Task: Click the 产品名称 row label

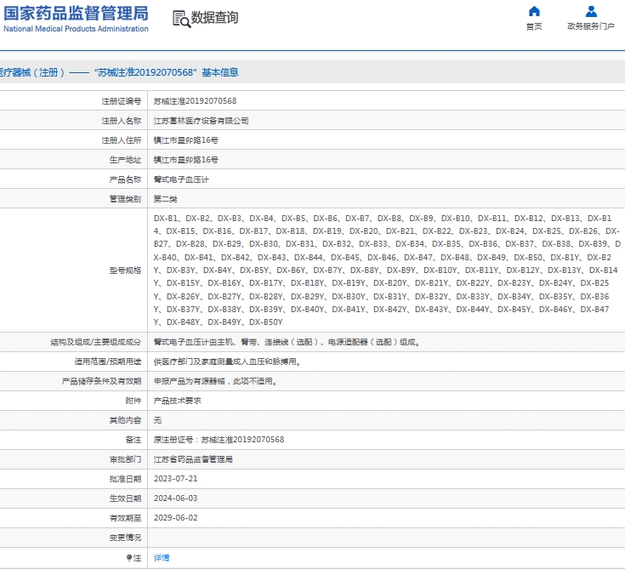Action: [x=126, y=179]
